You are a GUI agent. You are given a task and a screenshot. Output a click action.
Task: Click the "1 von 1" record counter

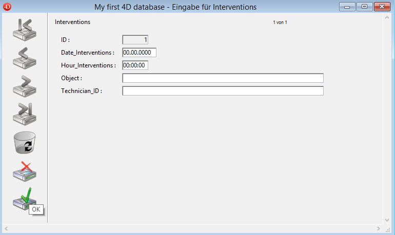(x=280, y=22)
